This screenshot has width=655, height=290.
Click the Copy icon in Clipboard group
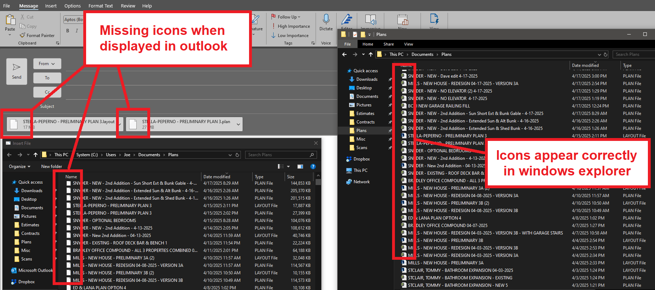(x=22, y=26)
